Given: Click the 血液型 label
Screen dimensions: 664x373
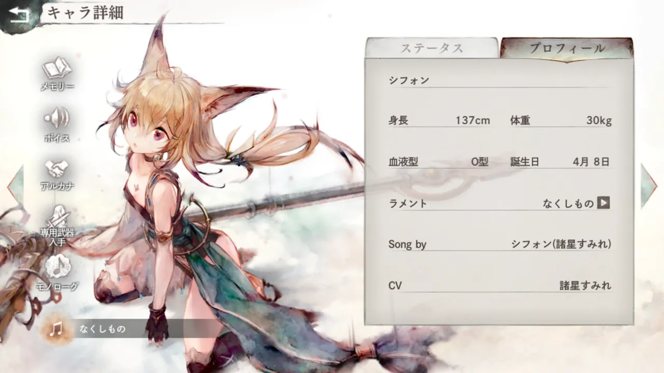Looking at the screenshot, I should [x=403, y=162].
